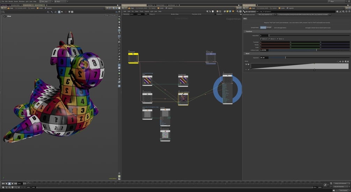The height and width of the screenshot is (192, 351).
Task: Add a new pane tab beside Asset Browser
Action: (179, 5)
